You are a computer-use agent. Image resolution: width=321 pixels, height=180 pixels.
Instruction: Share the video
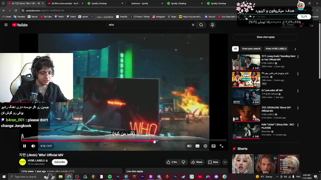(197, 162)
